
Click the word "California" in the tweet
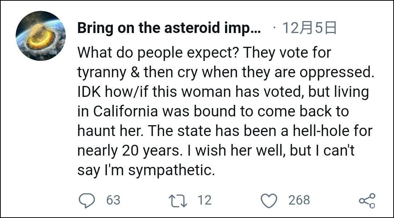click(125, 111)
